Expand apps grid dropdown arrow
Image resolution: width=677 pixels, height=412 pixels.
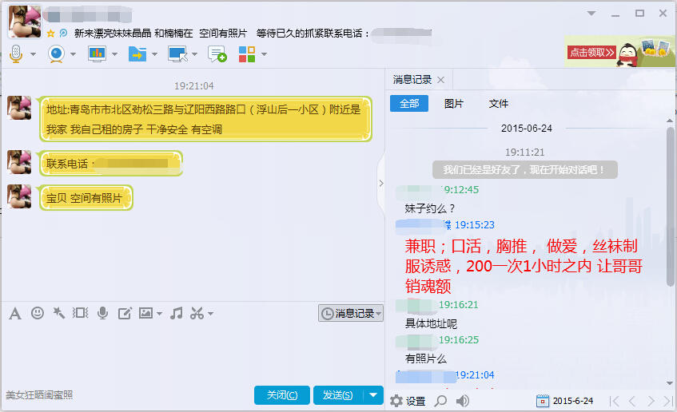[x=264, y=54]
